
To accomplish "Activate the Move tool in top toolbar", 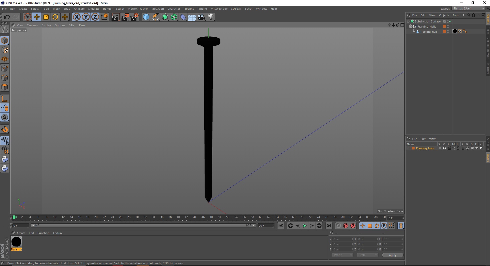I will [x=37, y=17].
